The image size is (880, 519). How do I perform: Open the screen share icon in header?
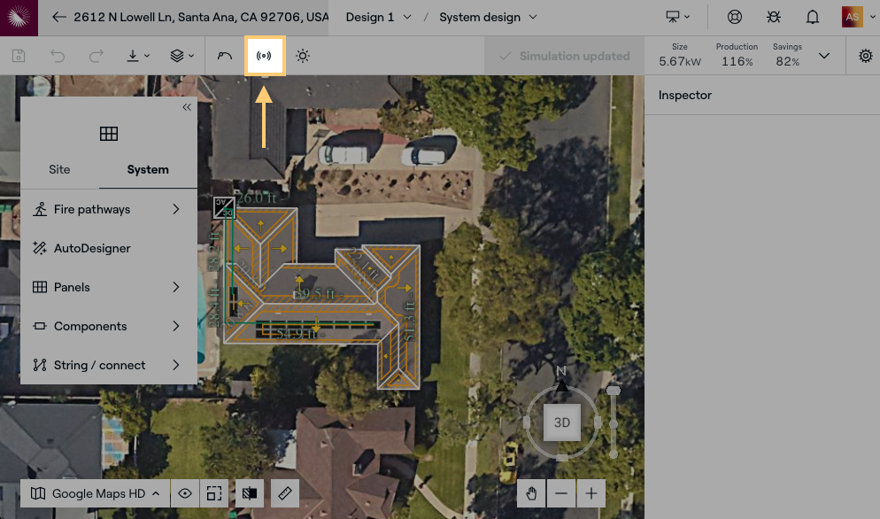pyautogui.click(x=675, y=17)
